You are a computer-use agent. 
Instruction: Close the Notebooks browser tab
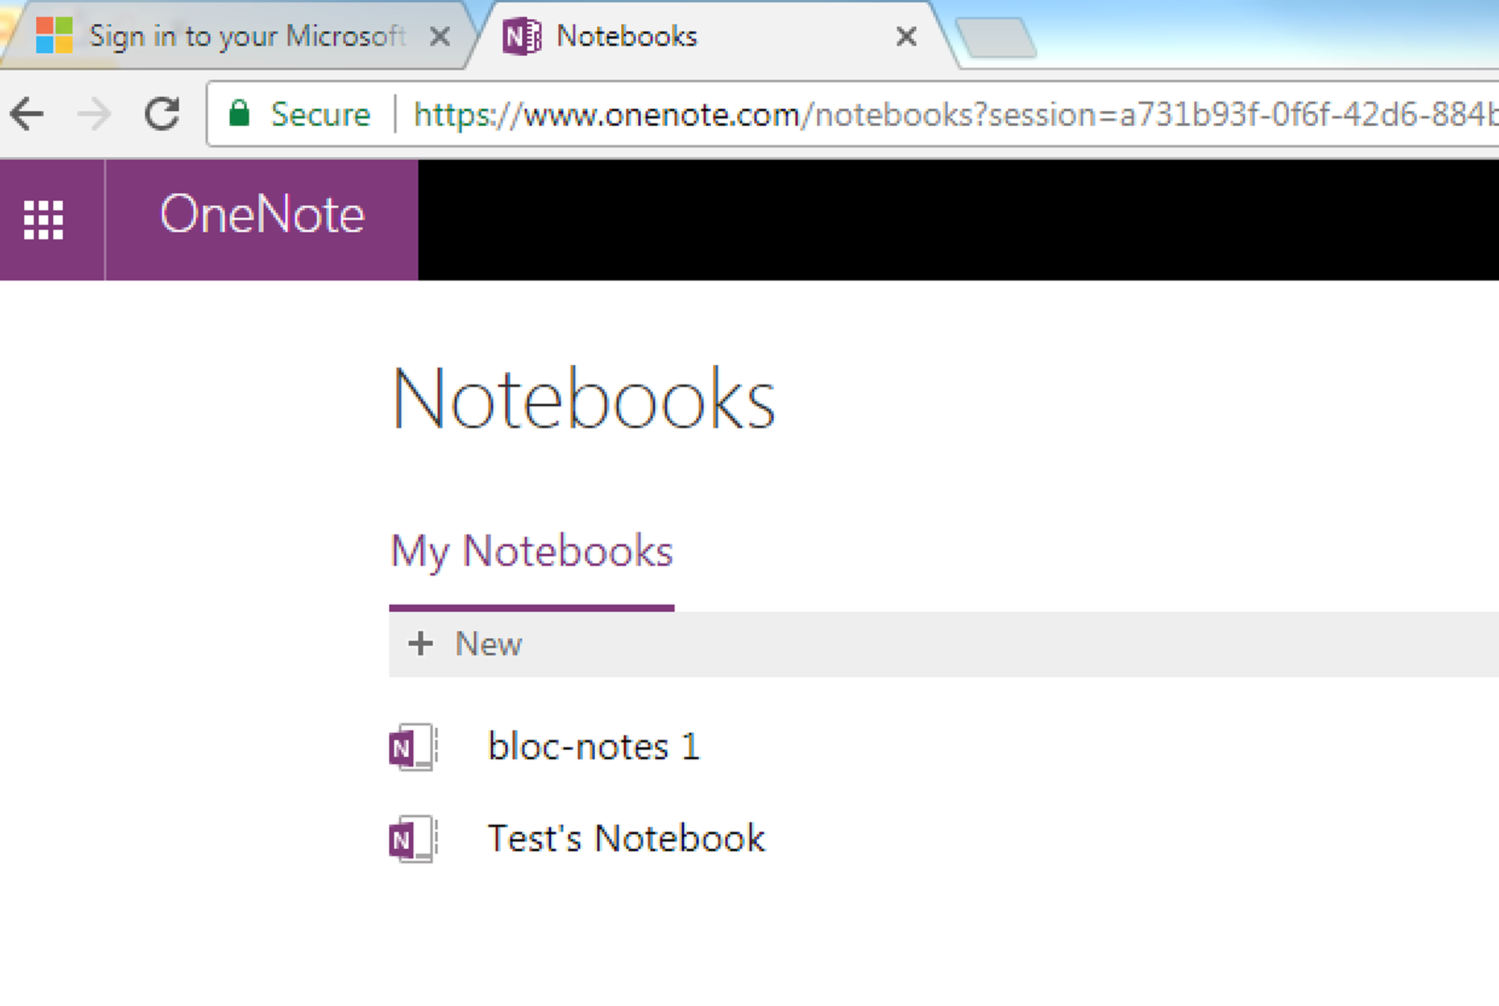[x=905, y=36]
